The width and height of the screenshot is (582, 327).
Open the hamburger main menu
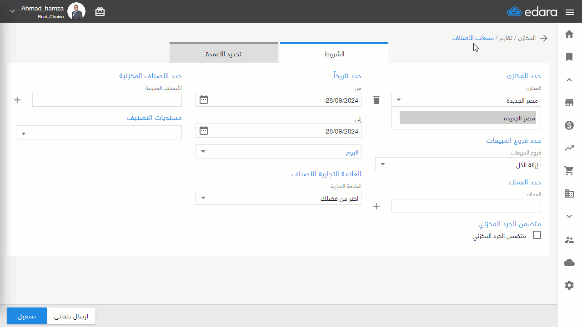tap(570, 12)
